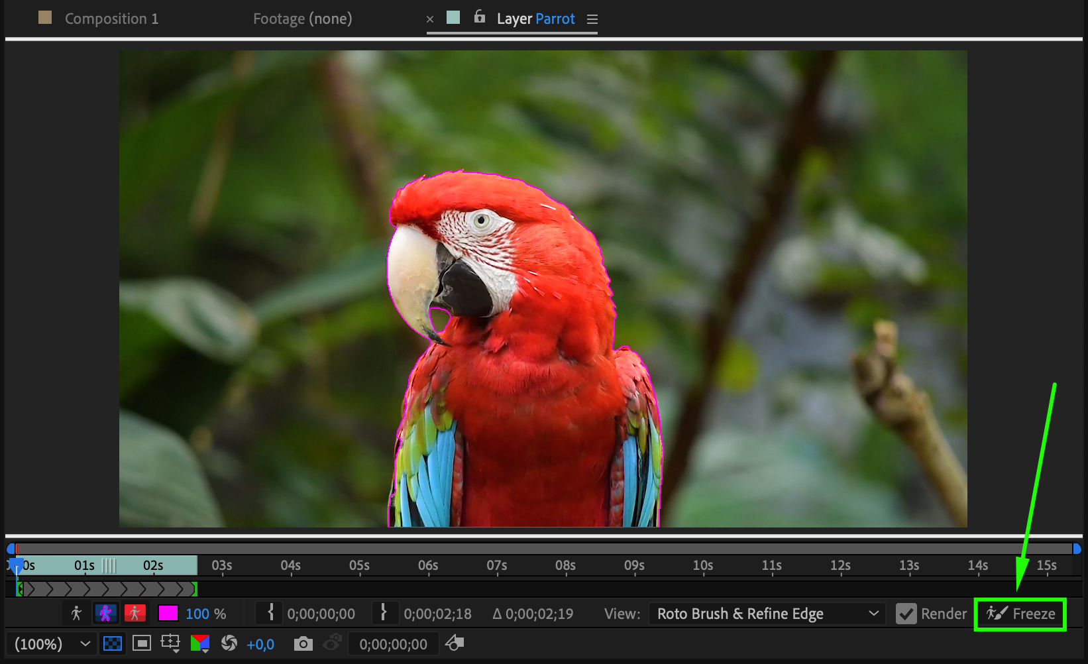Image resolution: width=1088 pixels, height=664 pixels.
Task: Toggle the Alpha Boundary view button
Action: 105,614
